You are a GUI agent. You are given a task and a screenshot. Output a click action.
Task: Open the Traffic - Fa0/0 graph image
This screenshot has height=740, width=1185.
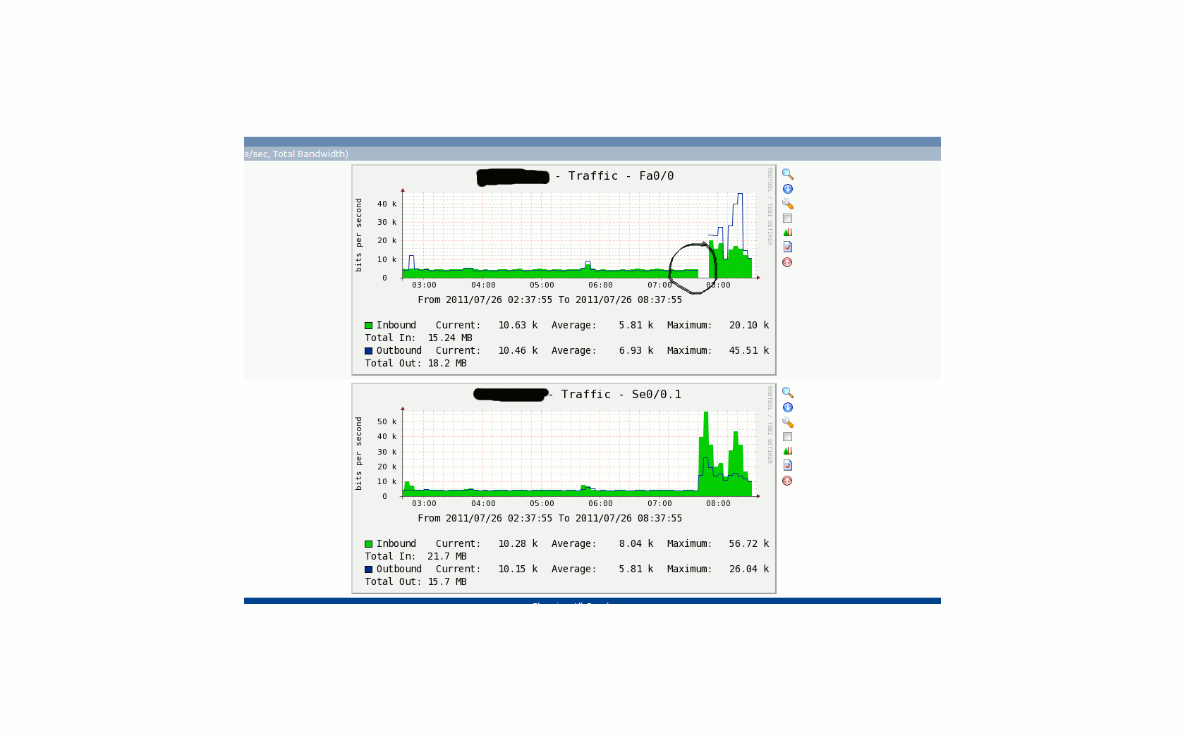pos(564,270)
